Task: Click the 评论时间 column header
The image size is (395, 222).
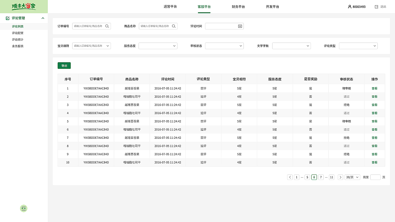Action: click(x=168, y=79)
